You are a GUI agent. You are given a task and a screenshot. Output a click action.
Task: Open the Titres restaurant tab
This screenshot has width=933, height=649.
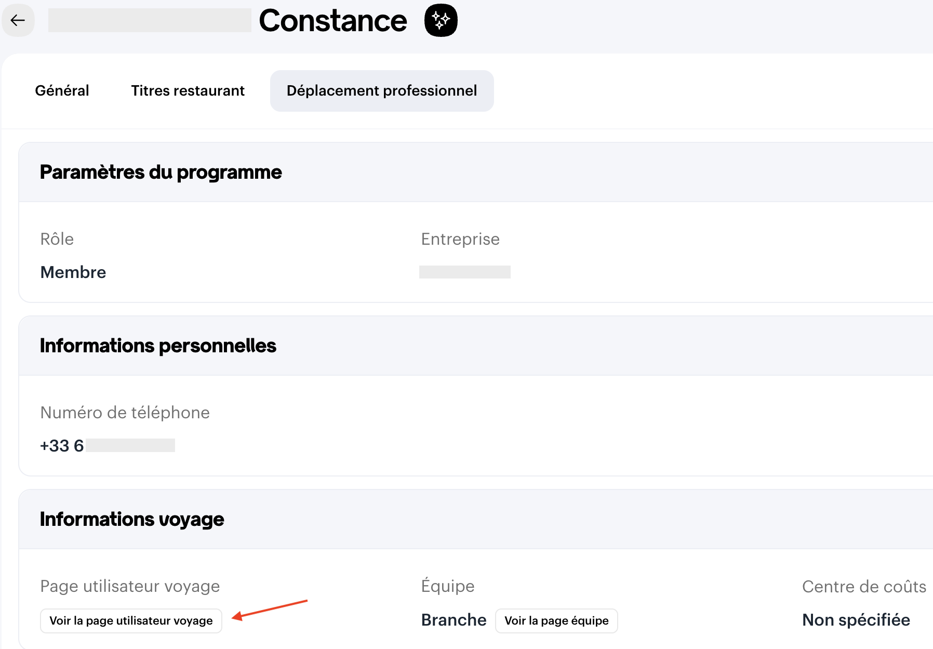pyautogui.click(x=188, y=91)
